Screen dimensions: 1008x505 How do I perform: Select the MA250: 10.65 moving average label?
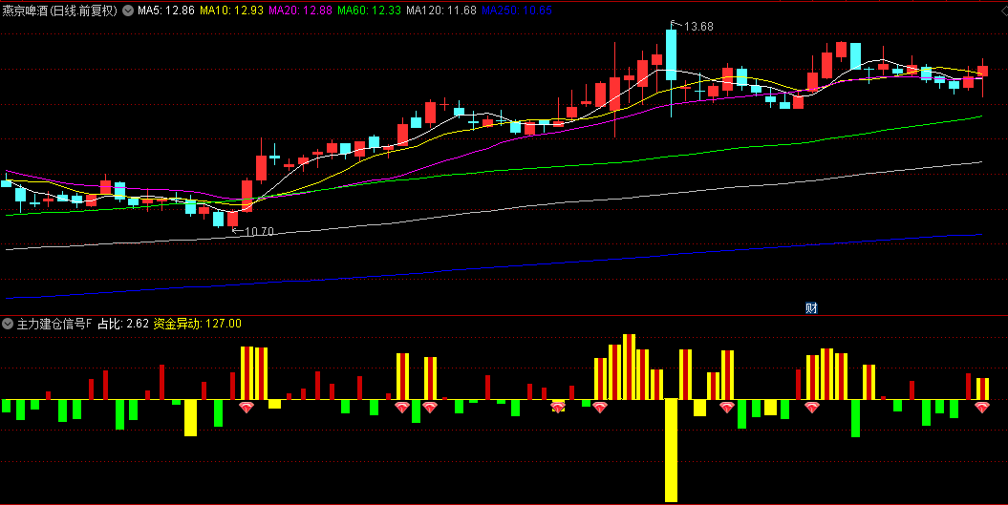pos(517,11)
